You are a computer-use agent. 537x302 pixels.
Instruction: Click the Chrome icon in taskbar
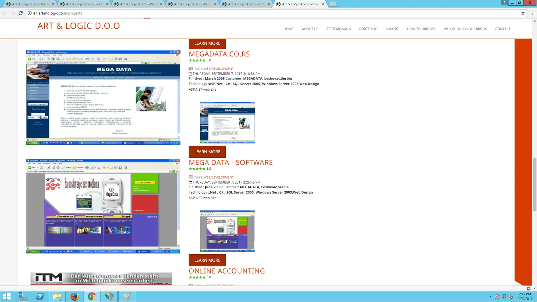click(x=92, y=296)
